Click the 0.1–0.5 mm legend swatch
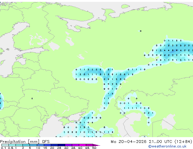 click(x=5, y=145)
